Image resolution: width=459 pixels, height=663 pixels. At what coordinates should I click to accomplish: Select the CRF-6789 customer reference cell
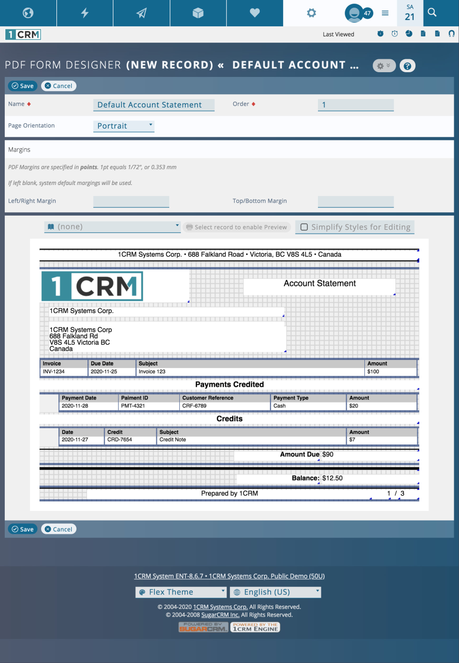click(225, 406)
